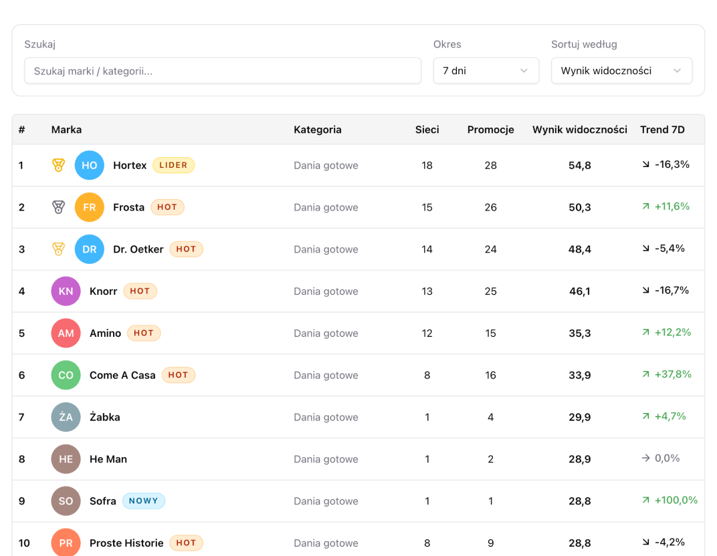Click the LIDER badge next to Hortex

173,165
